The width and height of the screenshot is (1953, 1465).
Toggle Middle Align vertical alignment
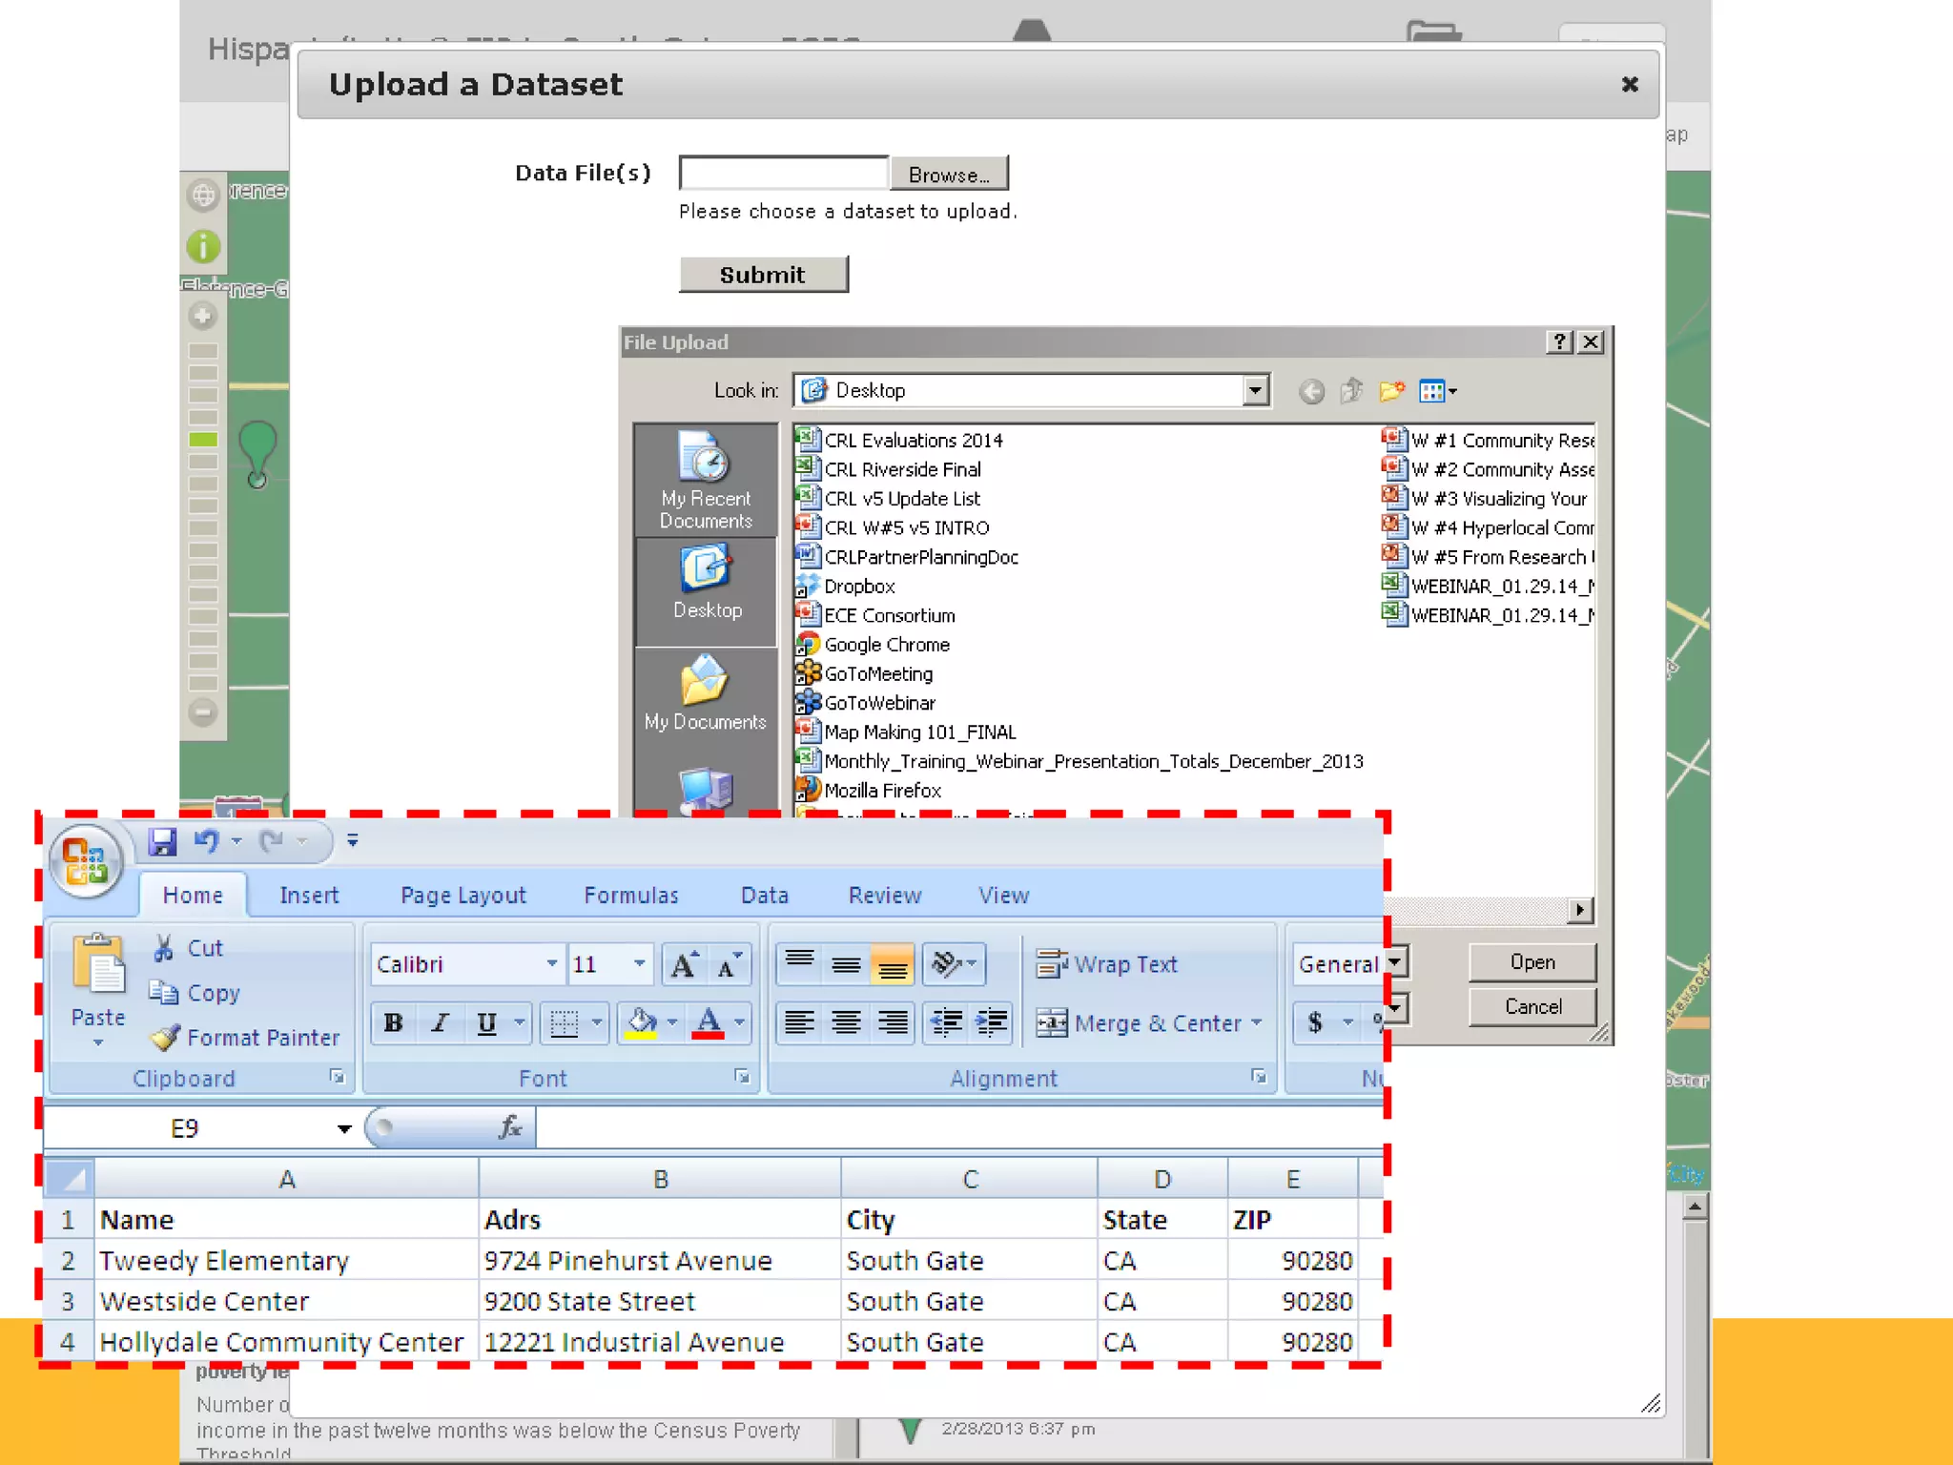pyautogui.click(x=846, y=964)
